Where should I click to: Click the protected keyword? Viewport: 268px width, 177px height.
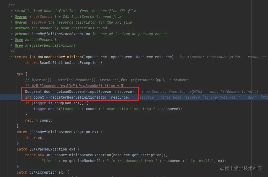click(x=18, y=57)
